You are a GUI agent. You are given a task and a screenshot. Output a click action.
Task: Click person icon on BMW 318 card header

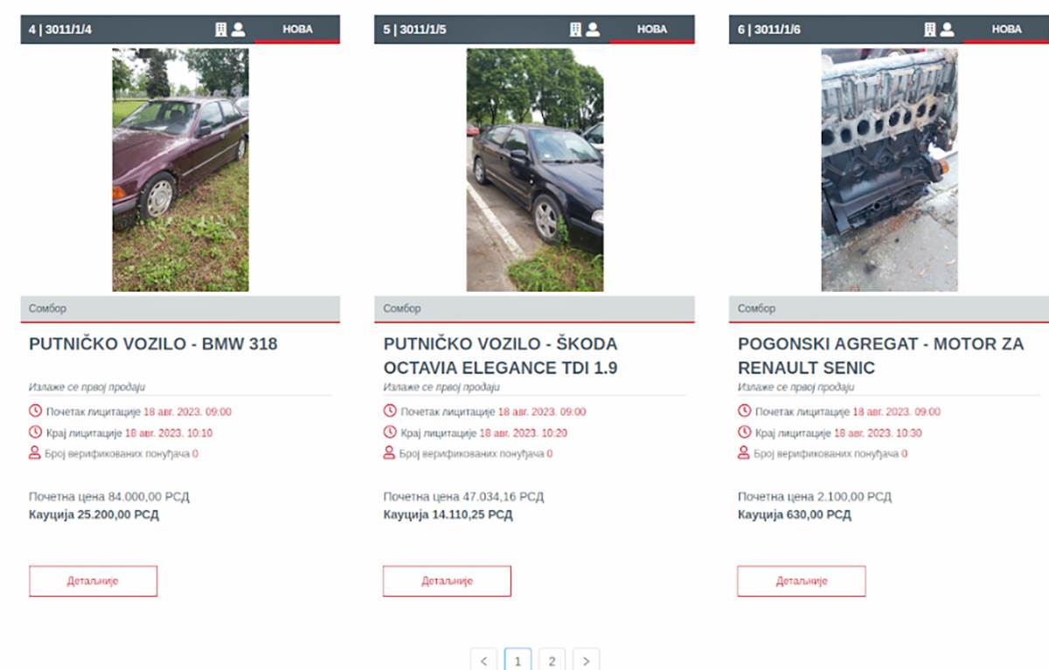click(x=238, y=29)
